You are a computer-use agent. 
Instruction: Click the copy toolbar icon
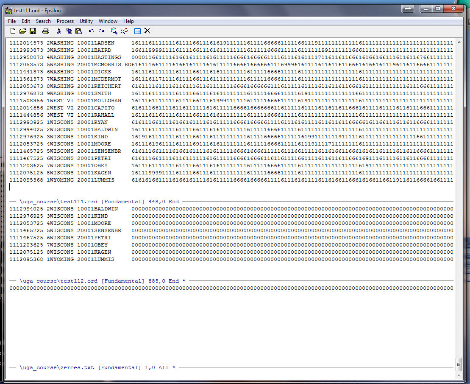(69, 31)
